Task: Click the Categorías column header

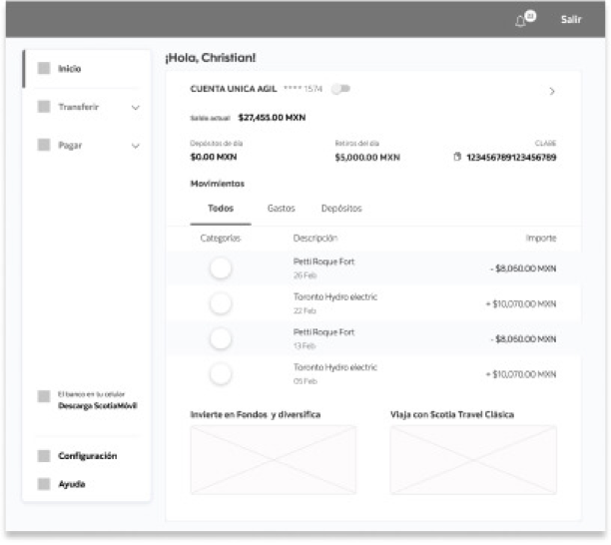Action: point(221,238)
